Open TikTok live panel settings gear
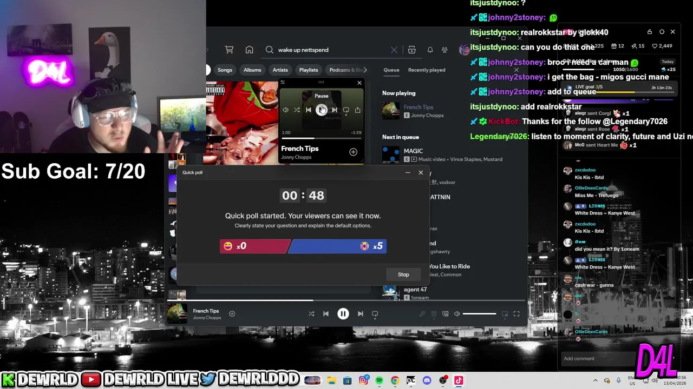The image size is (693, 389). click(x=662, y=32)
